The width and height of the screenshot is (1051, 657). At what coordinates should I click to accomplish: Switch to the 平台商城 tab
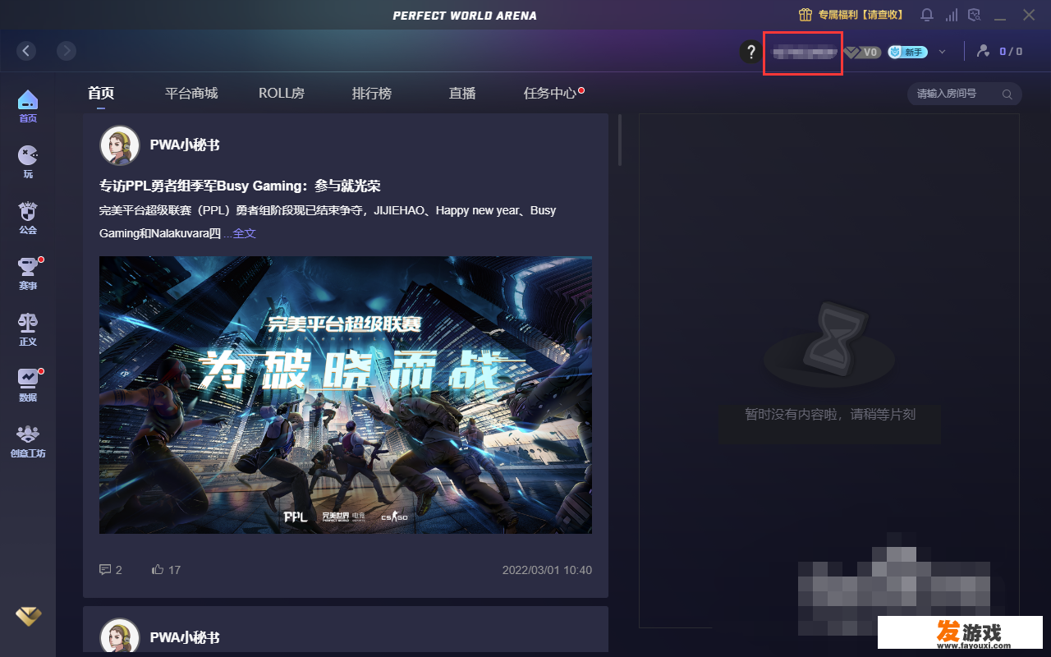(x=191, y=94)
